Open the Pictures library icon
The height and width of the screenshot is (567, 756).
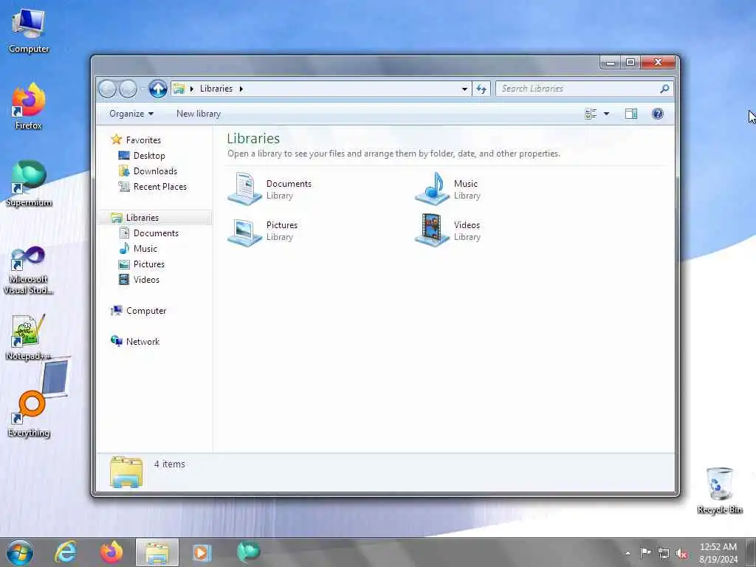(x=245, y=231)
